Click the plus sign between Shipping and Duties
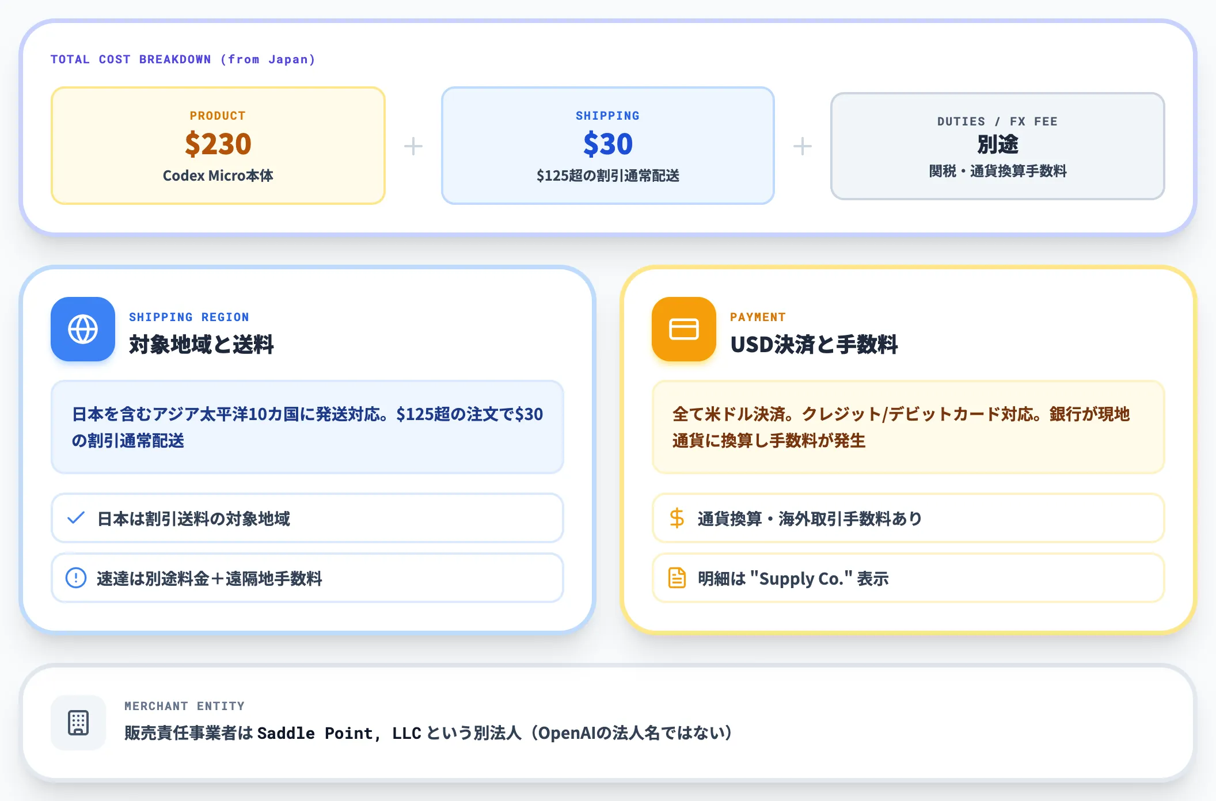The image size is (1216, 801). (x=803, y=146)
